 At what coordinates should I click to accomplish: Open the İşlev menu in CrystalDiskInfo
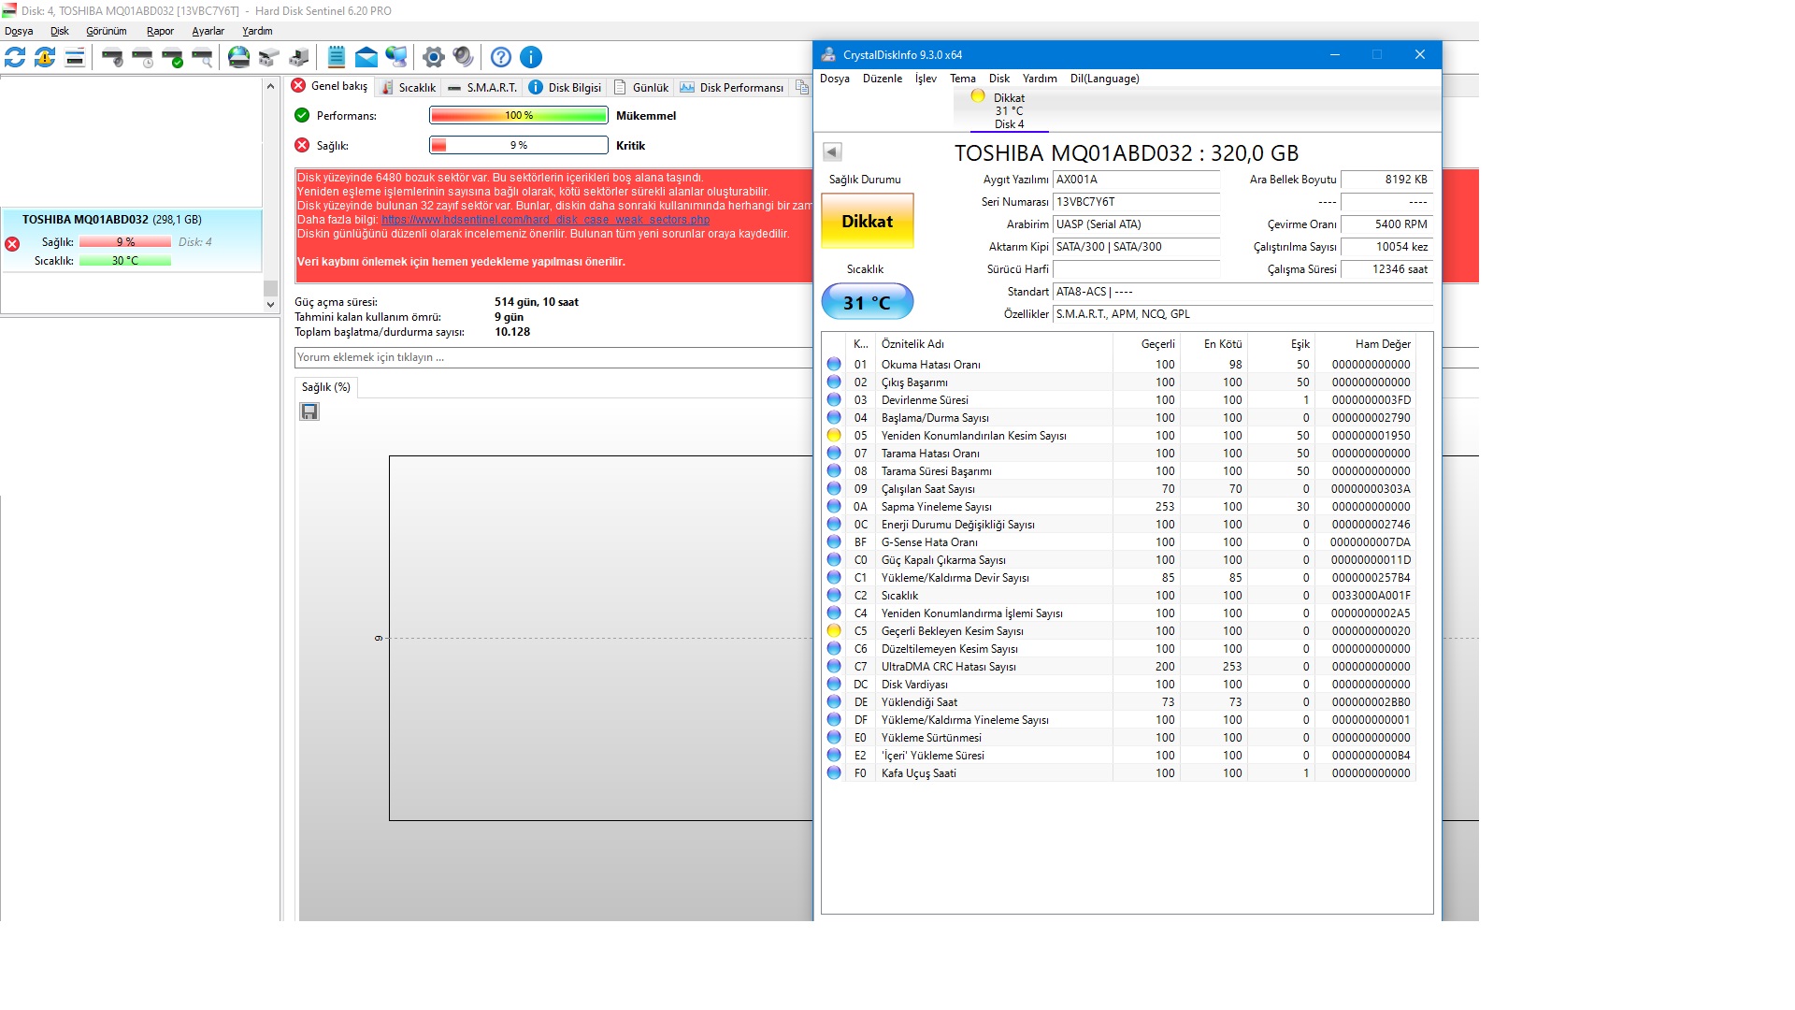pyautogui.click(x=926, y=79)
